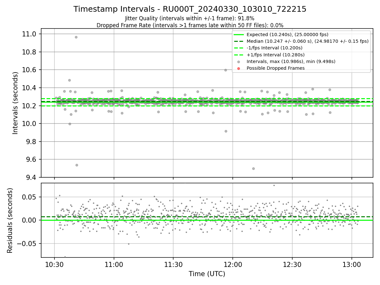Viewport: 380px width, 285px height.
Task: Click legend entry Possible Dropped Frames
Action: tap(275, 68)
